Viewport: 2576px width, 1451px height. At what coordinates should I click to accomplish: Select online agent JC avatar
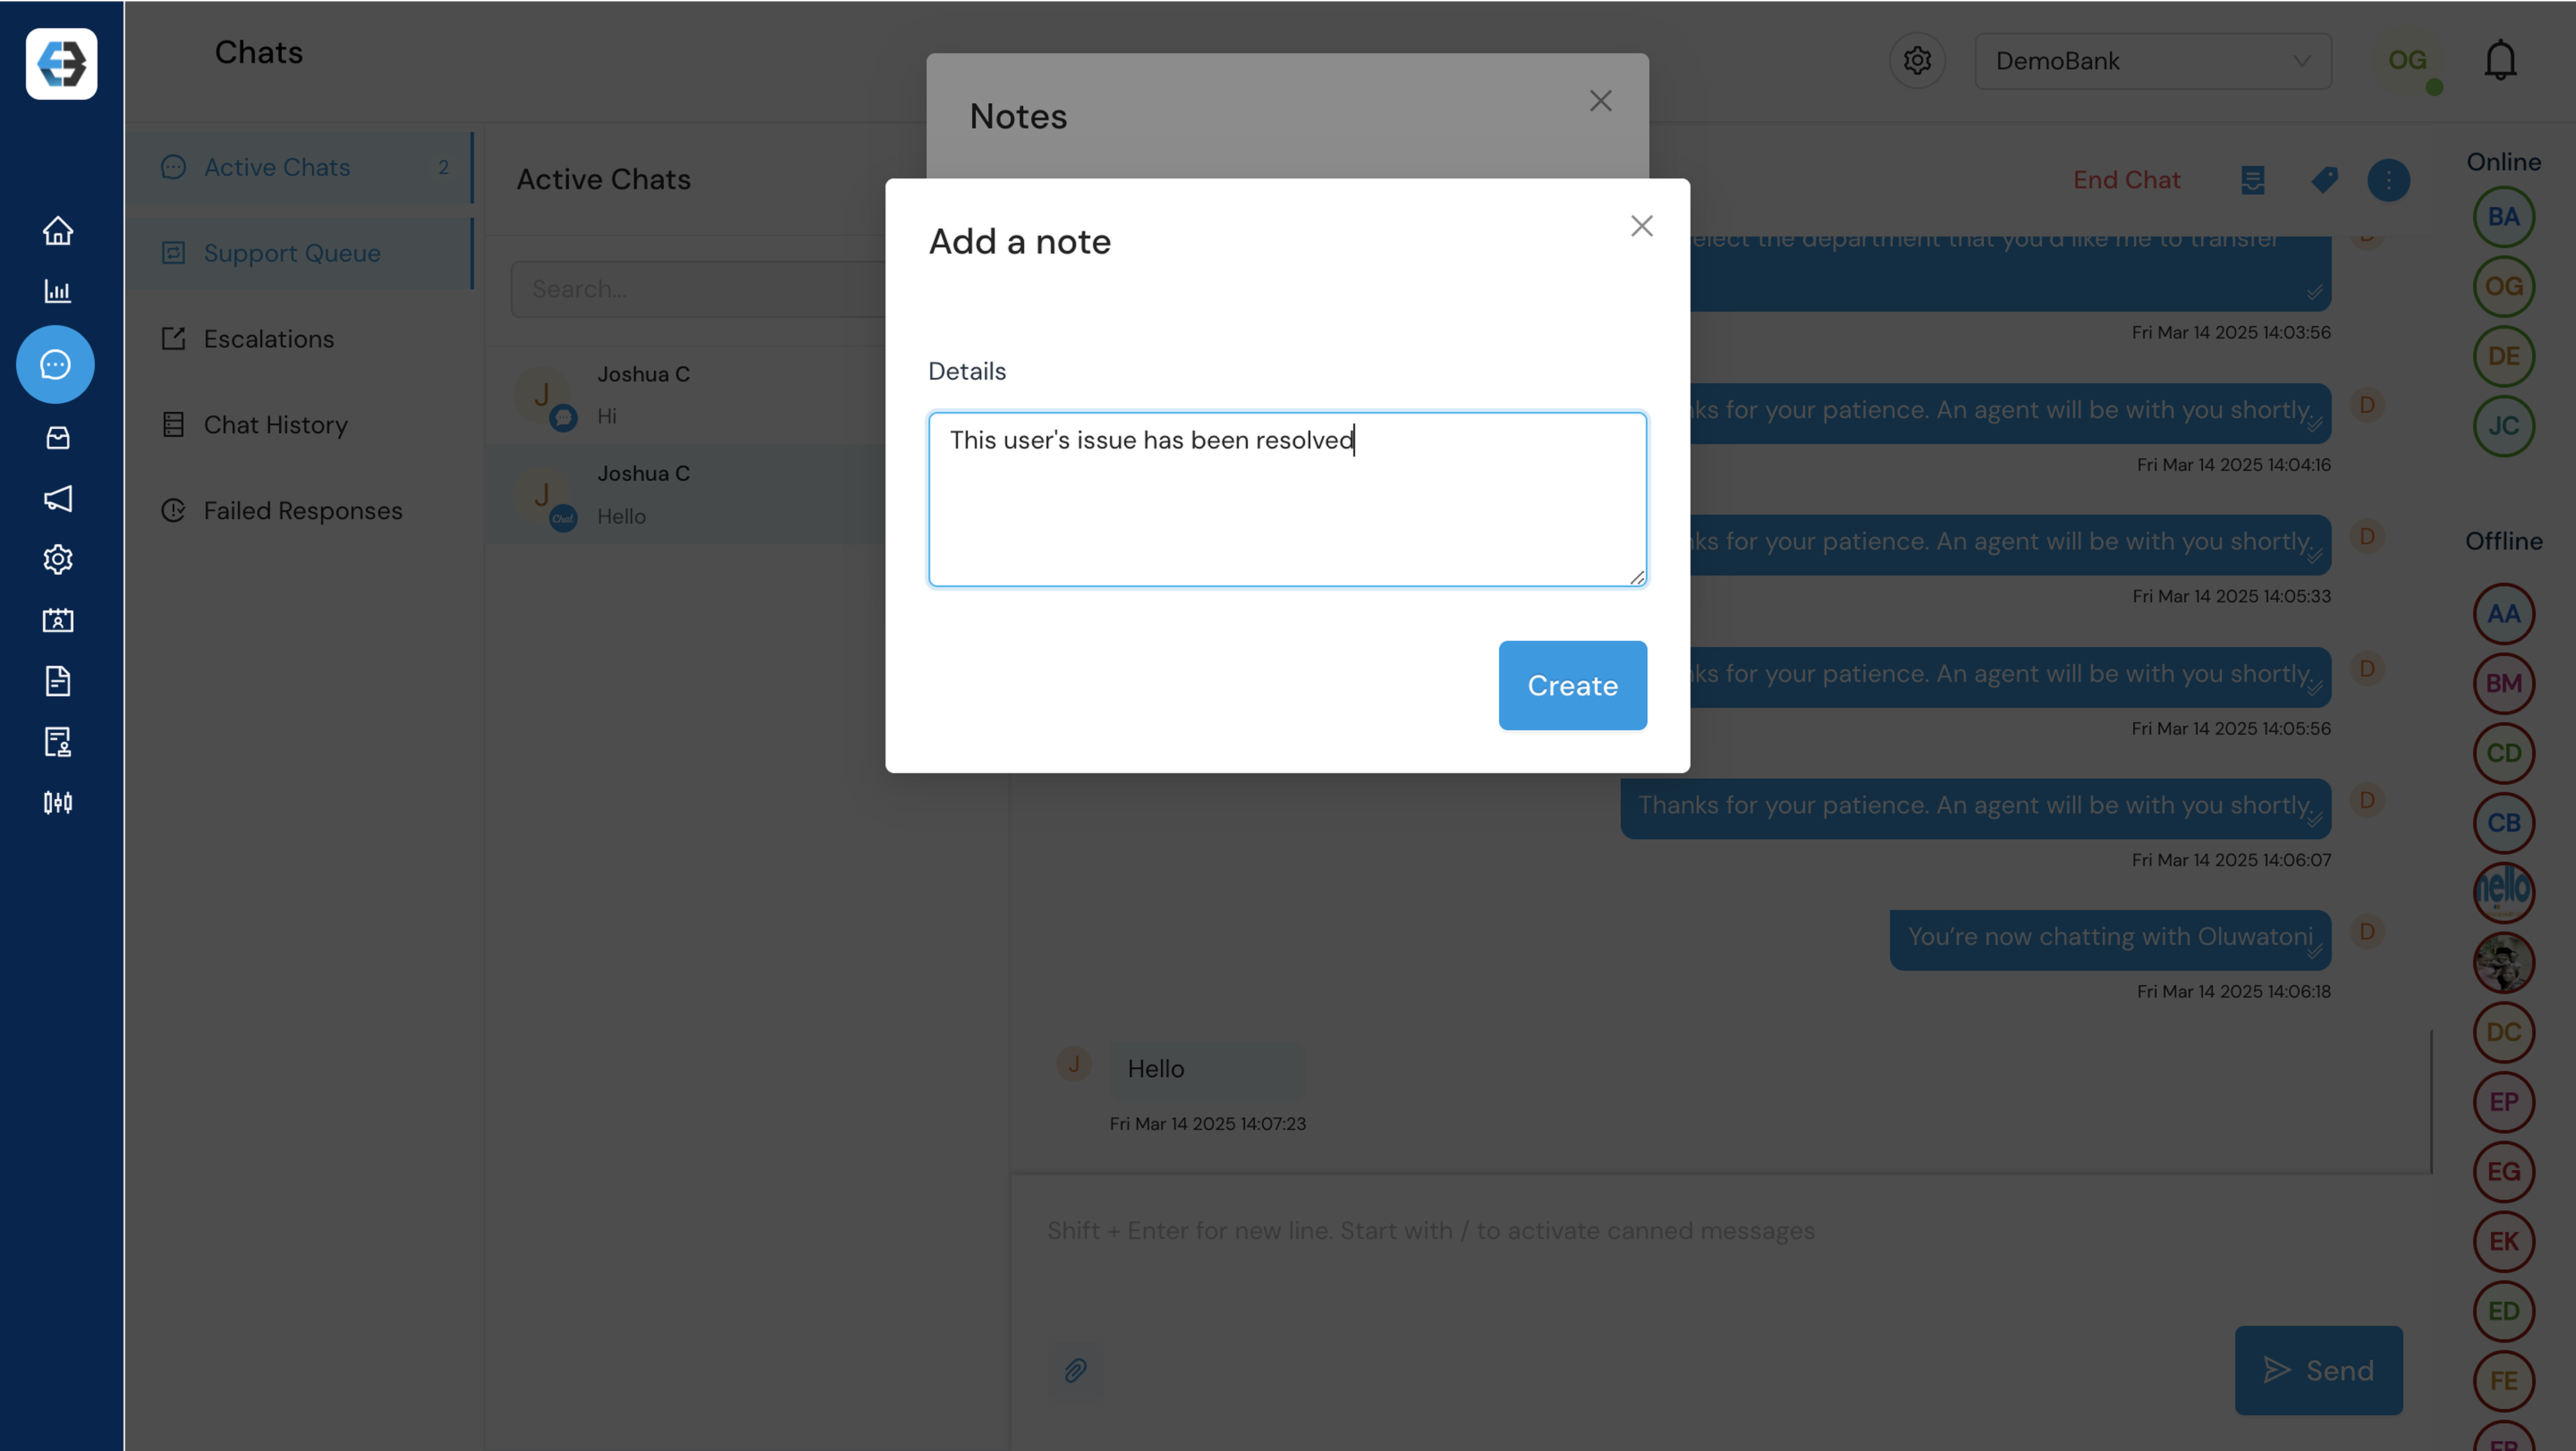[x=2503, y=426]
